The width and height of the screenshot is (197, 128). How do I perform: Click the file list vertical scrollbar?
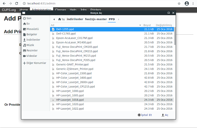[175, 36]
